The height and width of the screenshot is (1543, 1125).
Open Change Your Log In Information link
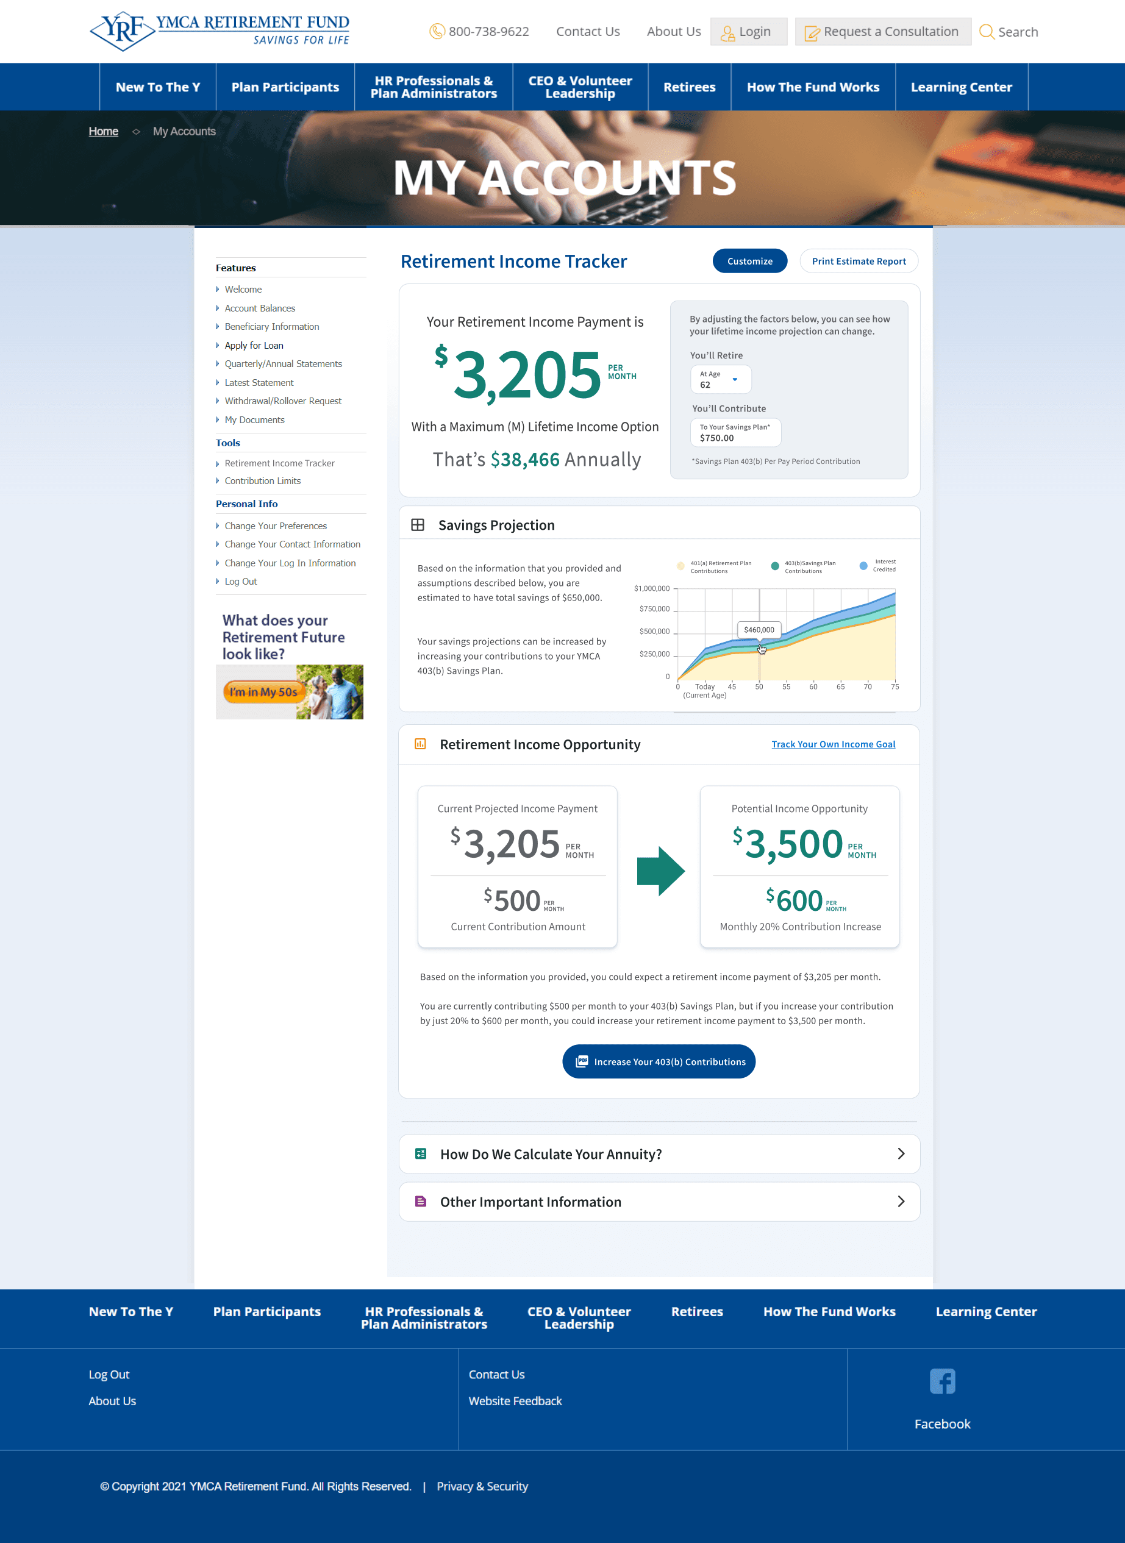tap(290, 563)
